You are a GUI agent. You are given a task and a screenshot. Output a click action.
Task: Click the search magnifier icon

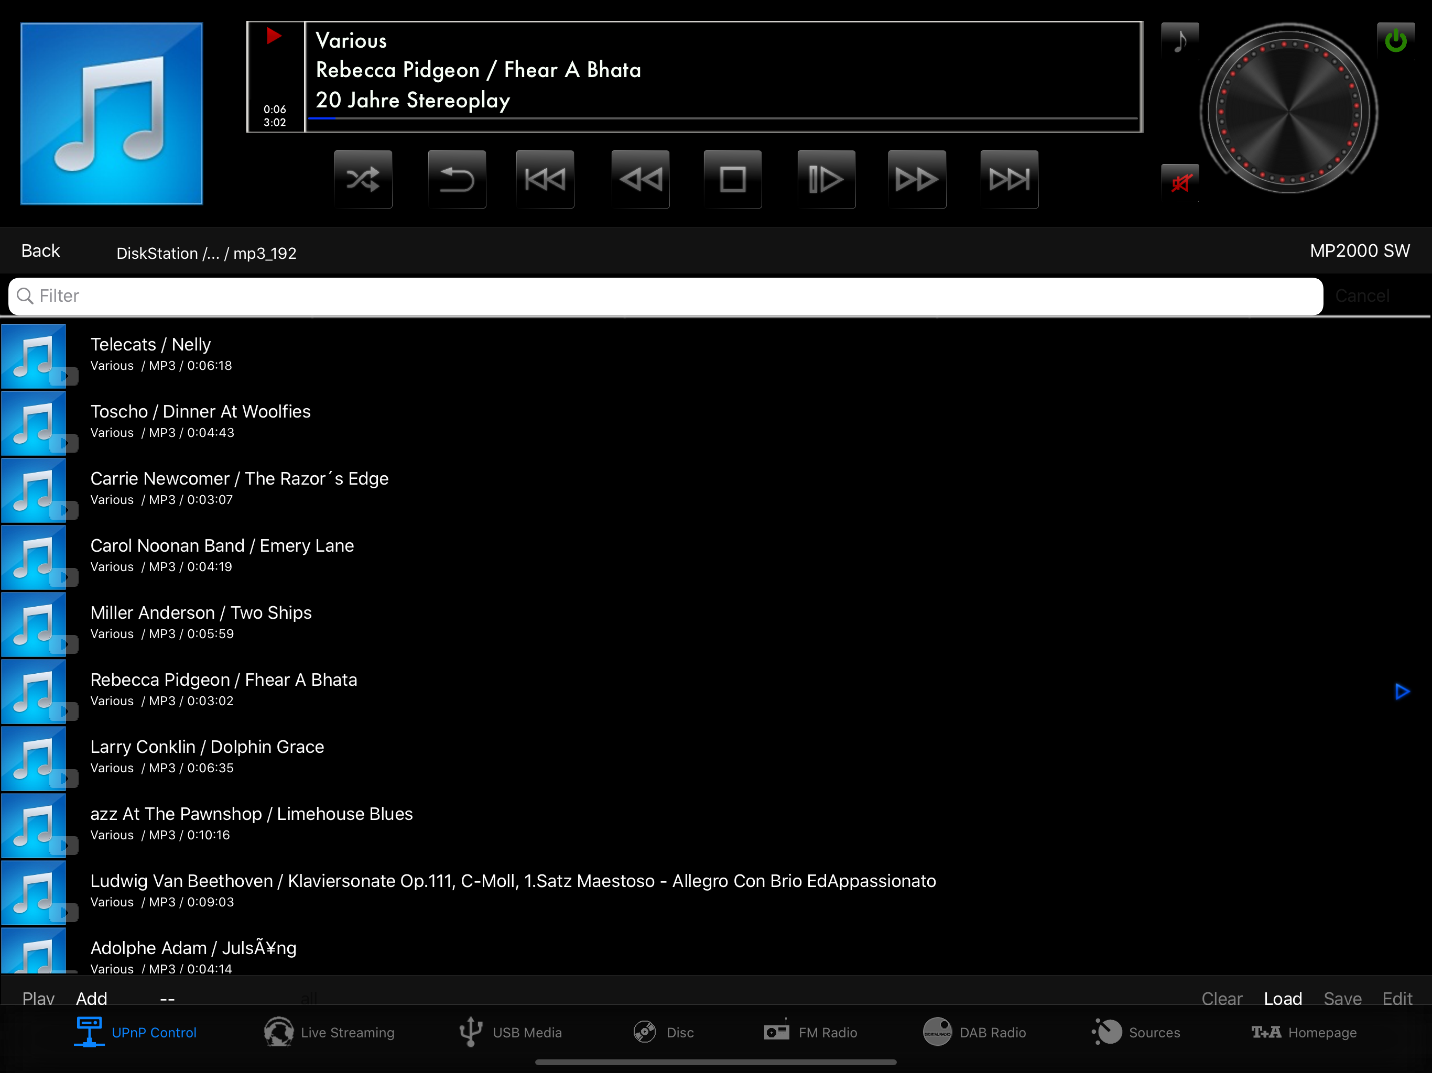[x=25, y=297]
